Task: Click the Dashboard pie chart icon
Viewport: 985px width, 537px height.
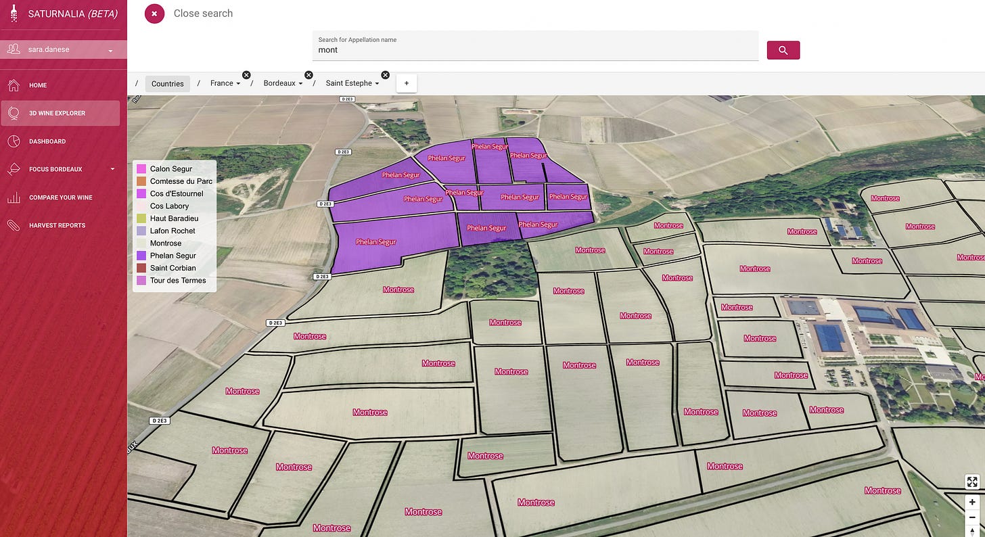Action: [x=14, y=141]
